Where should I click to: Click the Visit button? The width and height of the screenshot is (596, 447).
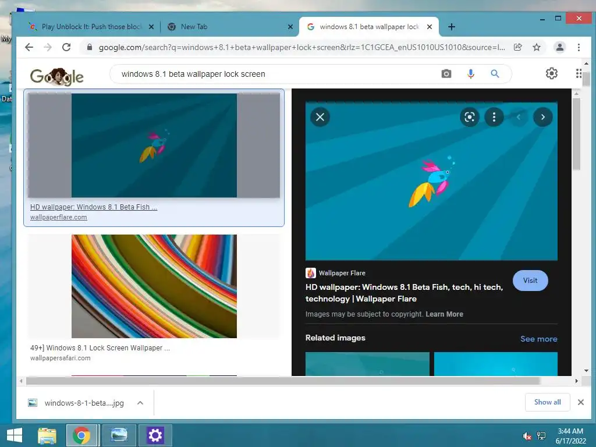[x=530, y=281]
